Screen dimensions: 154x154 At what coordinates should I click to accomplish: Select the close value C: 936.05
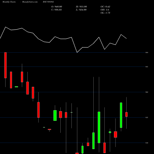(56, 10)
